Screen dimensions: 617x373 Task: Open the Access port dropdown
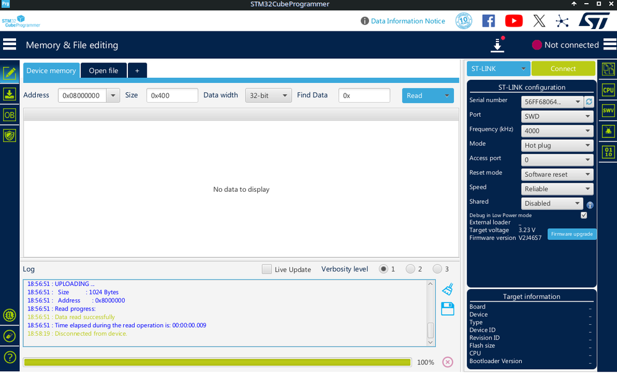tap(557, 160)
